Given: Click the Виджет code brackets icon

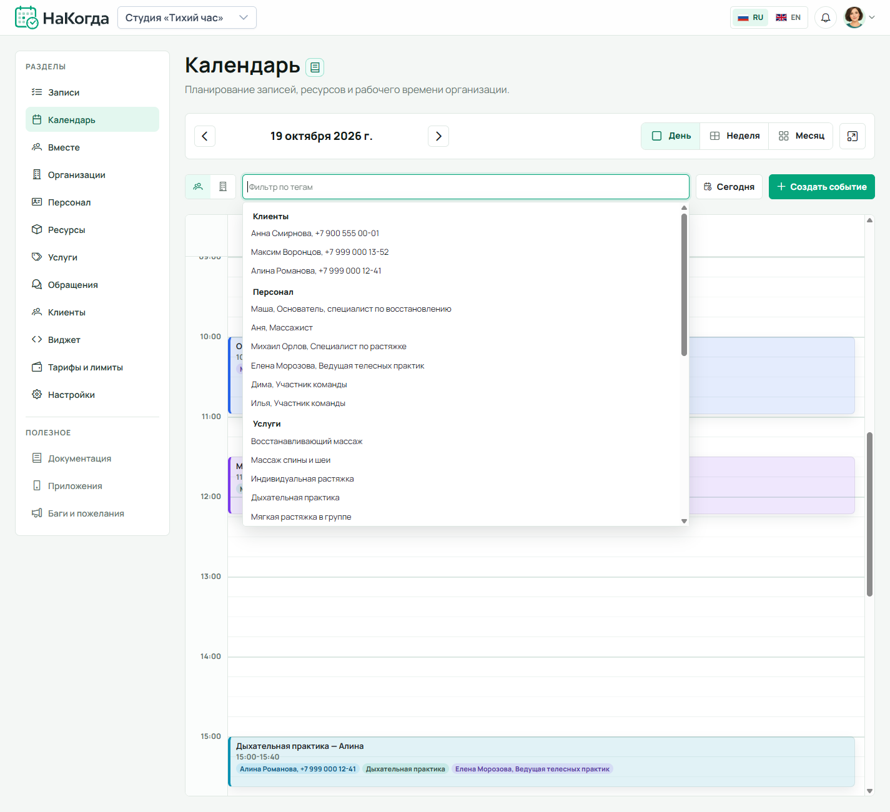Looking at the screenshot, I should [37, 339].
